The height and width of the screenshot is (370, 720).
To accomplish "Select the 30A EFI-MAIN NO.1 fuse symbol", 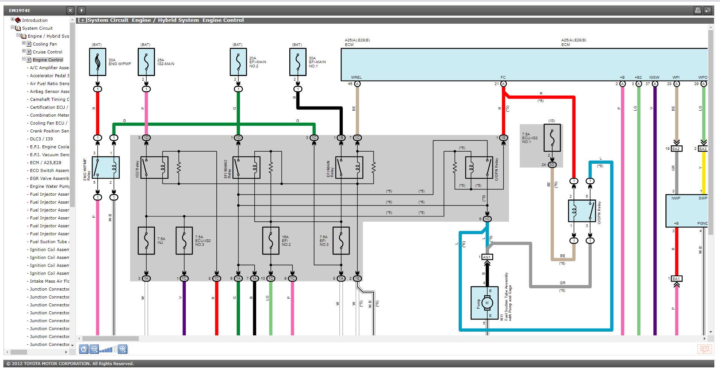I will (298, 62).
